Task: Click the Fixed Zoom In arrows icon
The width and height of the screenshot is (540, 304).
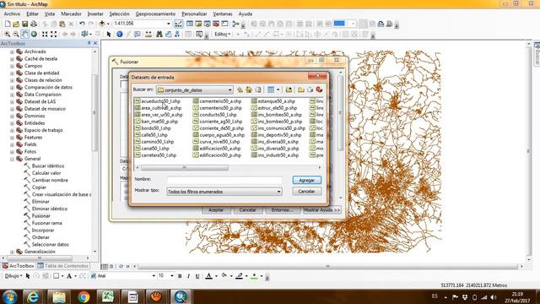Action: [45, 34]
